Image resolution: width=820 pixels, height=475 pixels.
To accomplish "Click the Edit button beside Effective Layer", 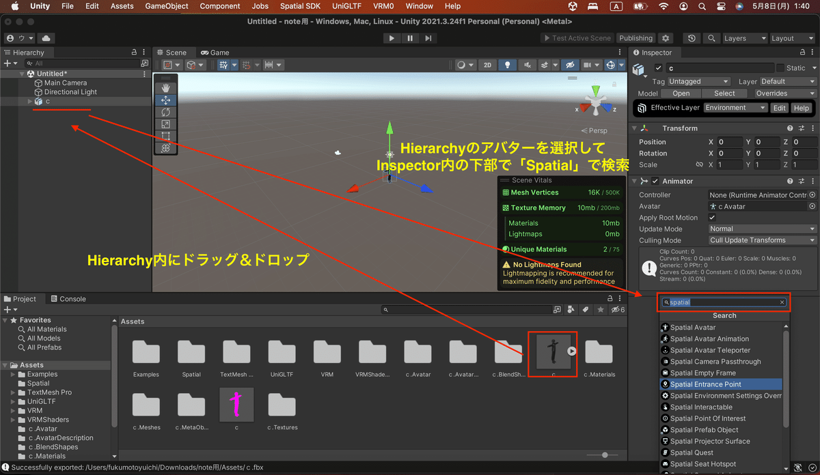I will (x=780, y=108).
